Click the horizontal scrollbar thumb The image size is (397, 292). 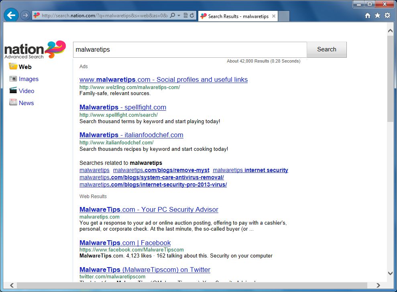click(x=191, y=285)
